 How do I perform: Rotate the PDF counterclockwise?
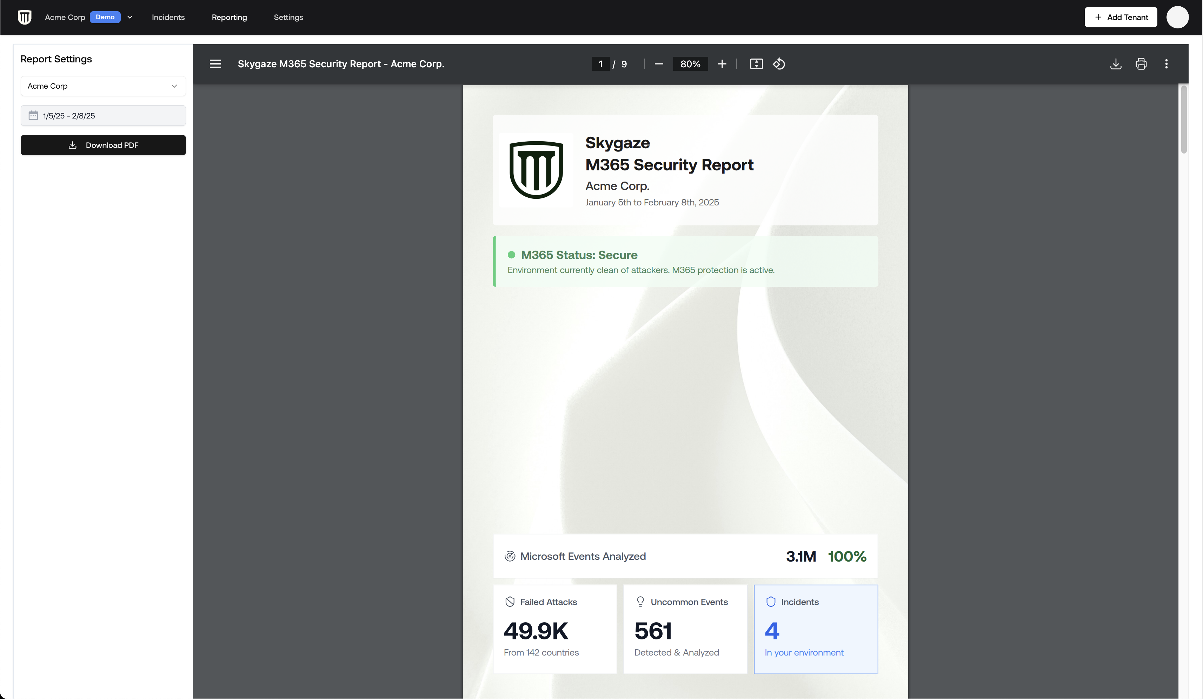pos(779,64)
